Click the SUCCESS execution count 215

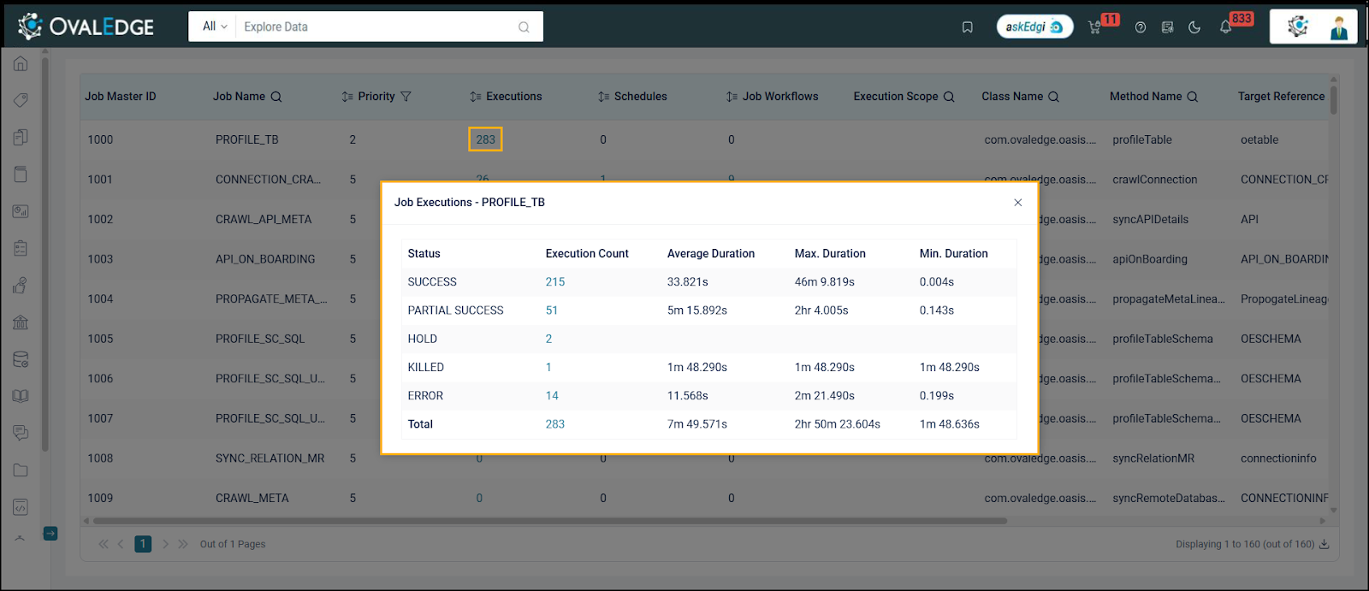coord(555,282)
